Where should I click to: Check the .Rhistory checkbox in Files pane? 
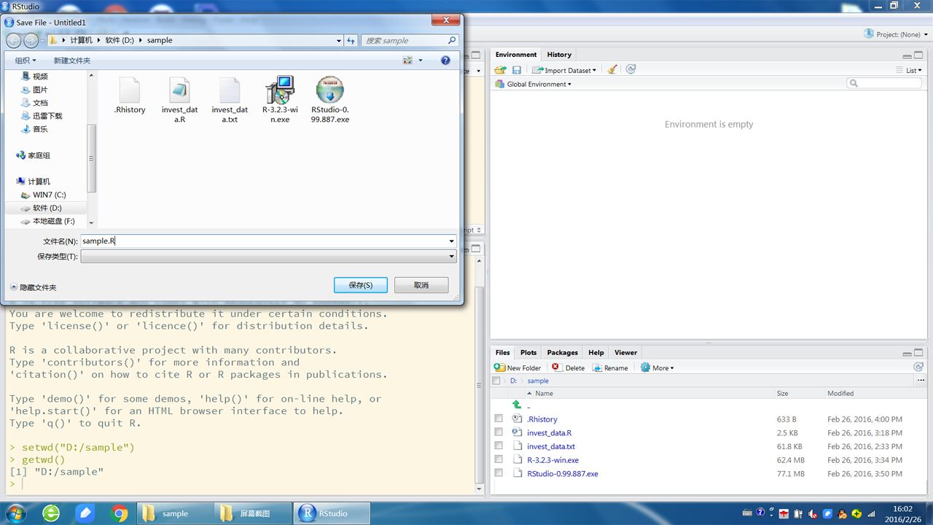pos(499,419)
